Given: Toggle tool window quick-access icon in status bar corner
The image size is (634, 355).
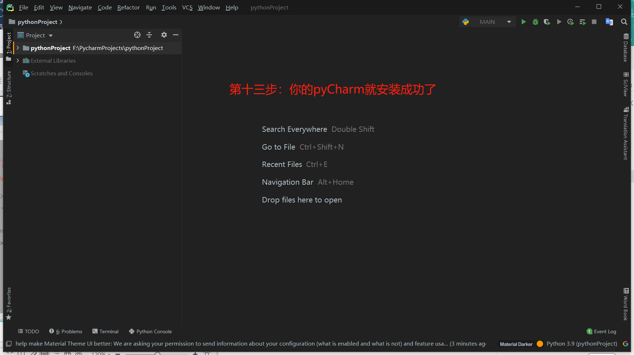Looking at the screenshot, I should [x=9, y=344].
